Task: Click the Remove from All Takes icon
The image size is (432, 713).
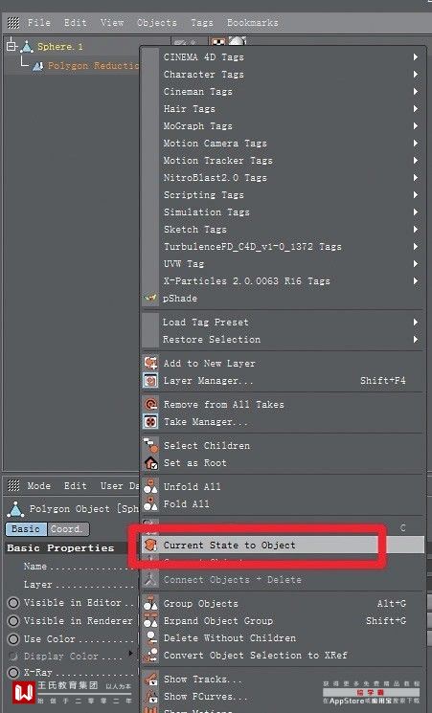Action: [x=150, y=404]
